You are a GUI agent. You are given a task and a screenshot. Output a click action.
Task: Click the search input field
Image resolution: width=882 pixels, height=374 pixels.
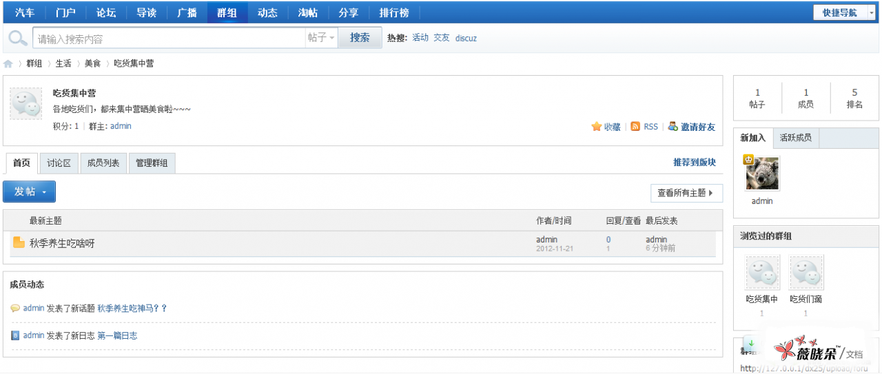tap(169, 39)
